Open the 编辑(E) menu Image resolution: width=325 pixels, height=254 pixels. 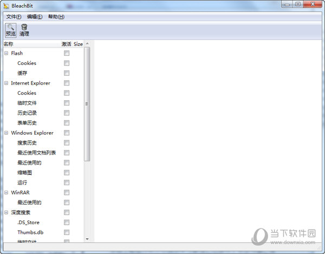(x=35, y=17)
